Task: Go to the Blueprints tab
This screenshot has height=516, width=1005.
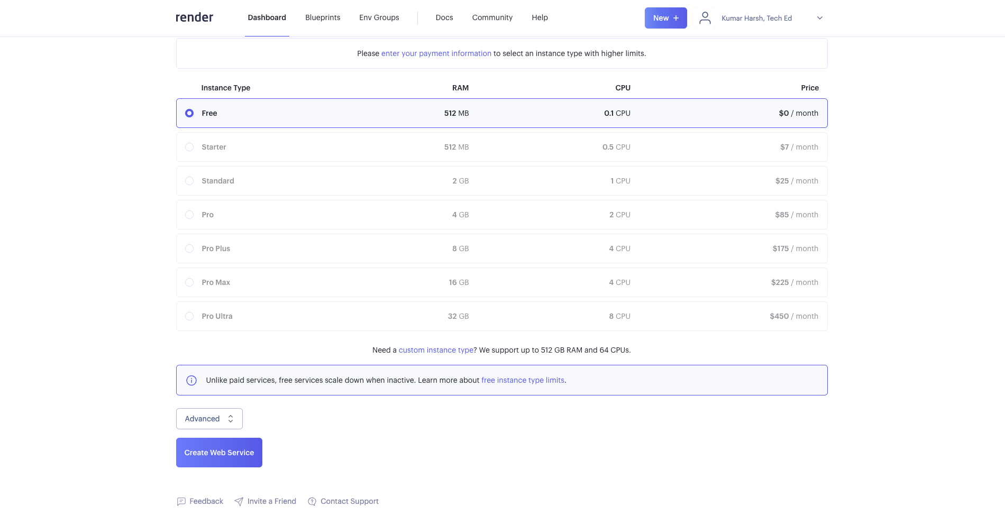Action: click(x=323, y=17)
